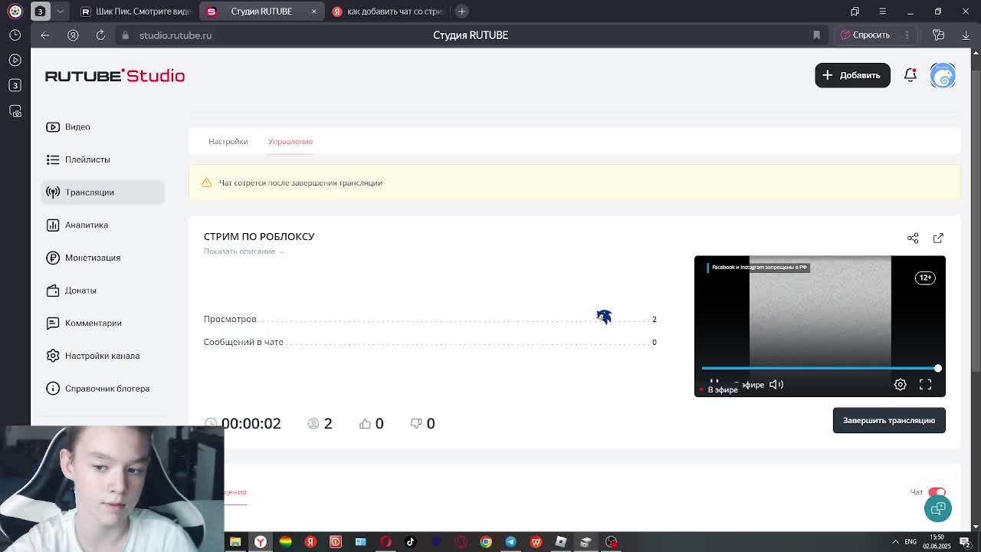Open the tab groups dropdown arrow
This screenshot has height=552, width=981.
click(60, 11)
